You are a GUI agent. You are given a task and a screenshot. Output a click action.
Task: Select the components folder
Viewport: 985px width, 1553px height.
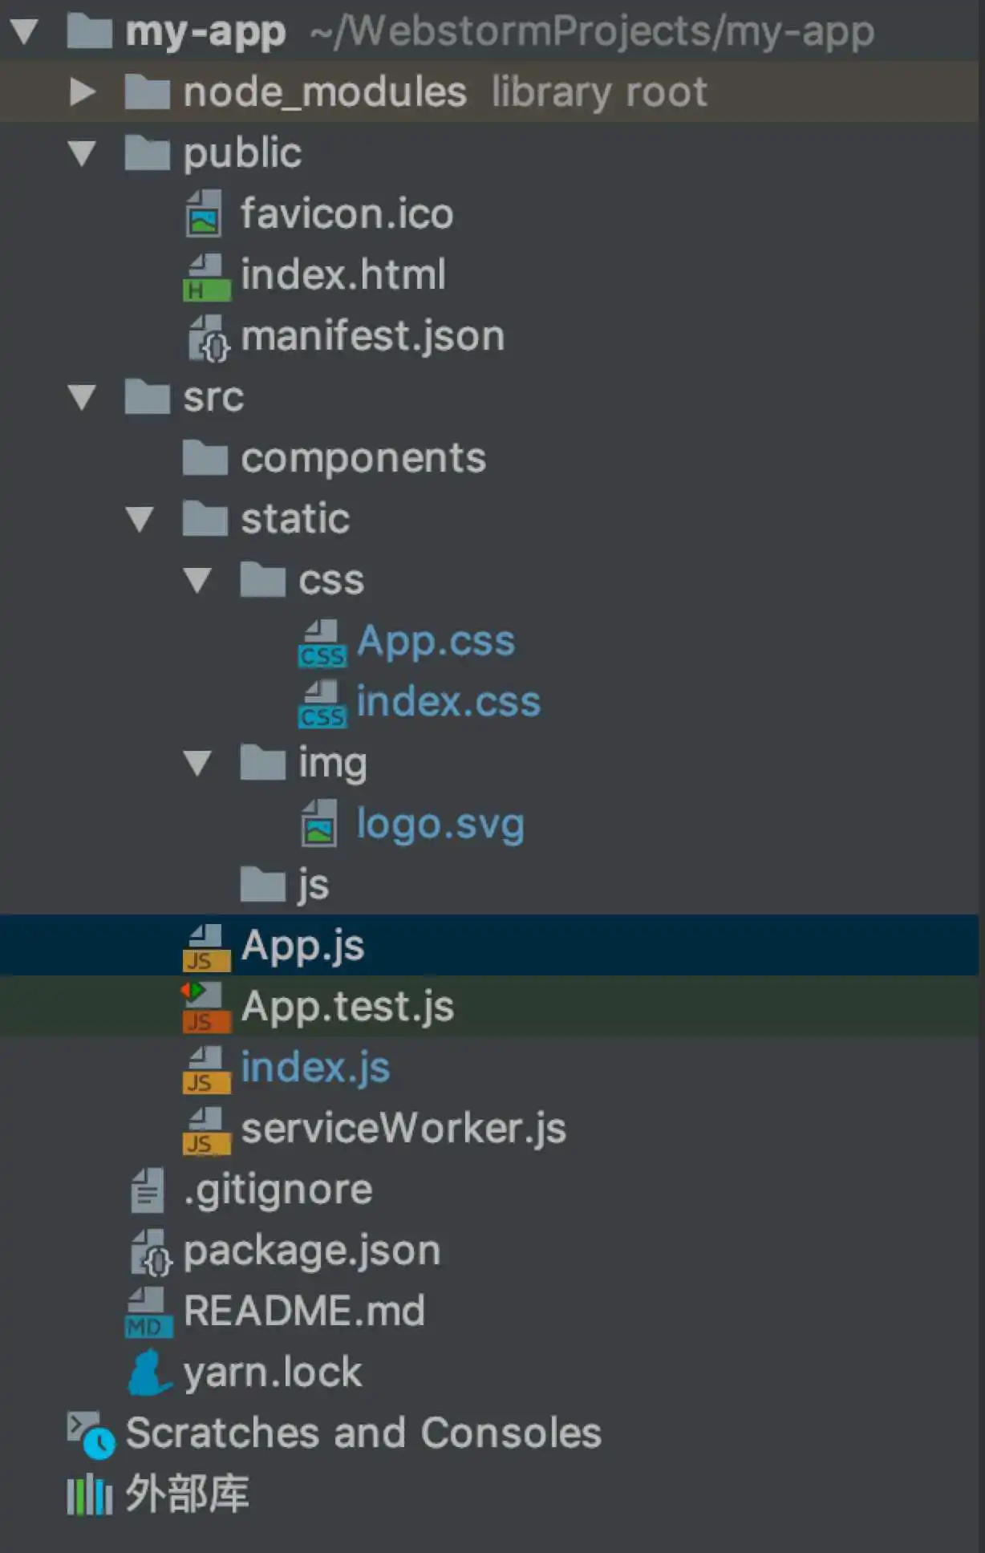363,458
